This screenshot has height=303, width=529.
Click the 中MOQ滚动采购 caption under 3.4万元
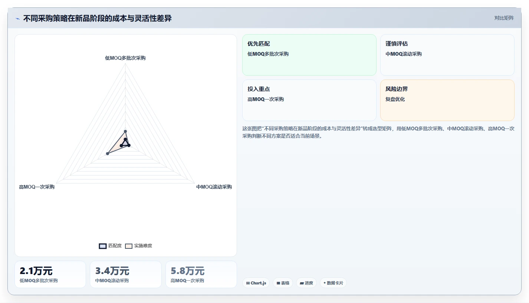[112, 281]
